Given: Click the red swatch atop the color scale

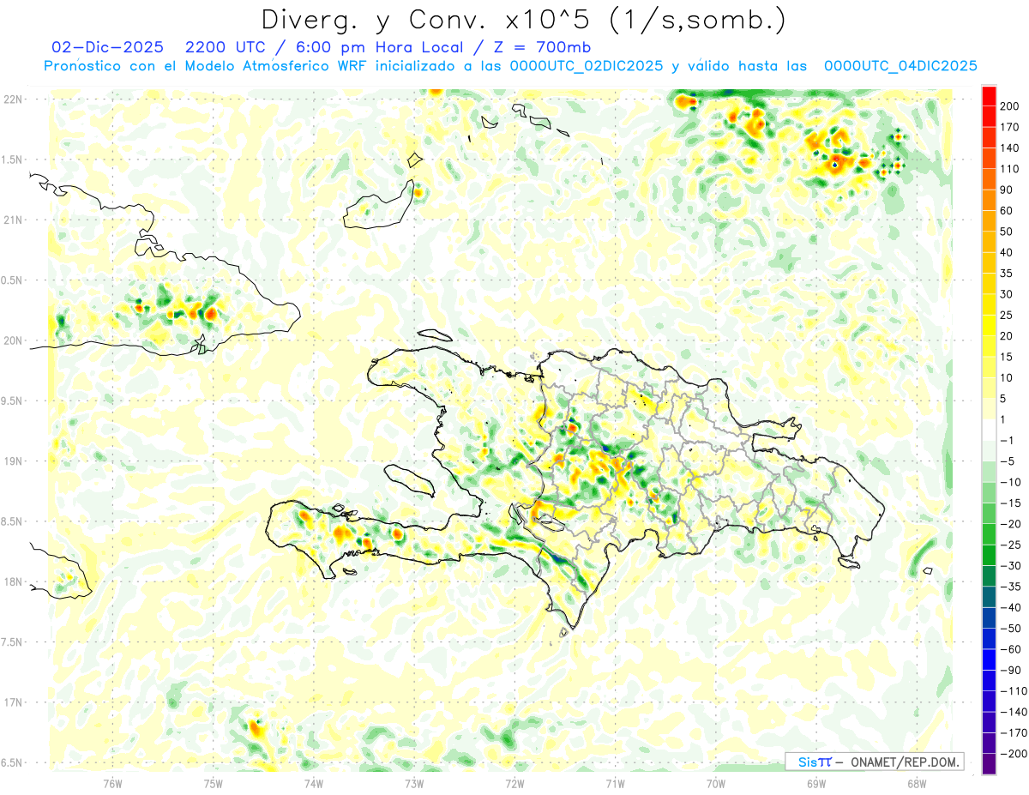Looking at the screenshot, I should tap(989, 96).
